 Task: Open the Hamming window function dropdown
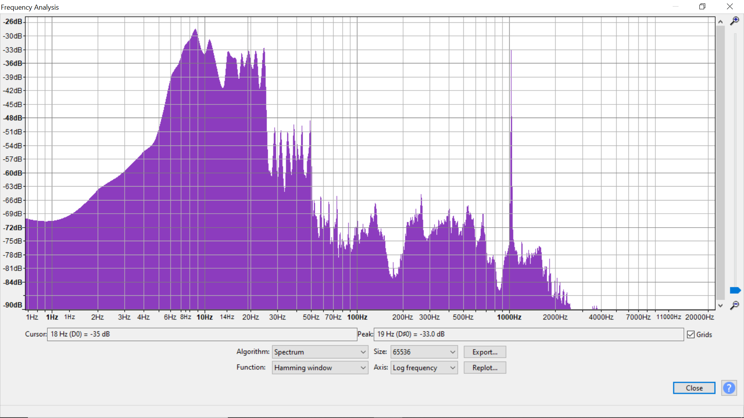pyautogui.click(x=320, y=368)
